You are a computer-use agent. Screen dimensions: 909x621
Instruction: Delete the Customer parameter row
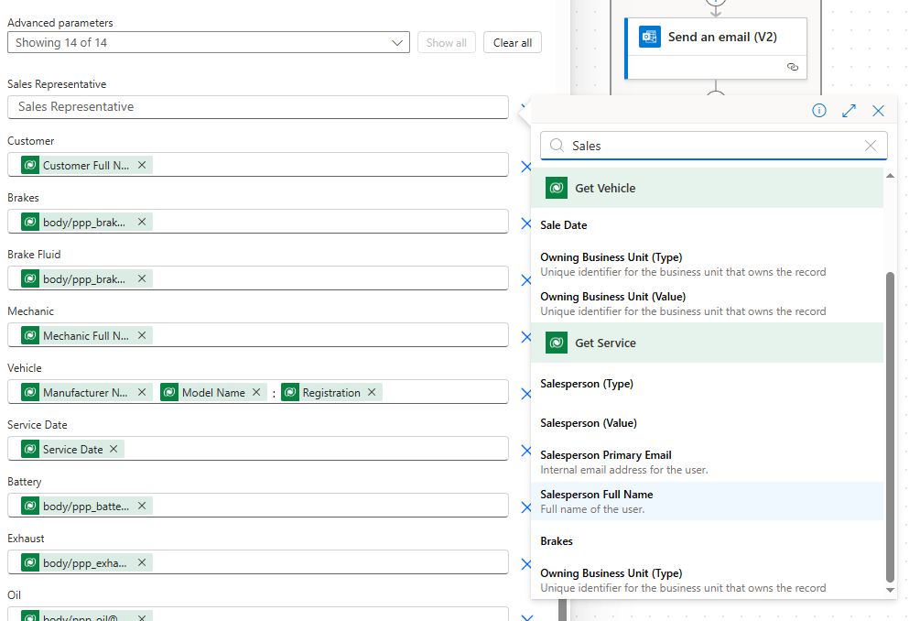coord(525,167)
